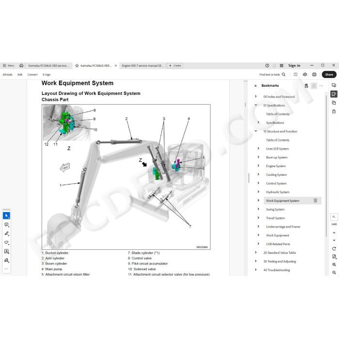Open the All tools menu
The image size is (339, 339).
tap(7, 75)
